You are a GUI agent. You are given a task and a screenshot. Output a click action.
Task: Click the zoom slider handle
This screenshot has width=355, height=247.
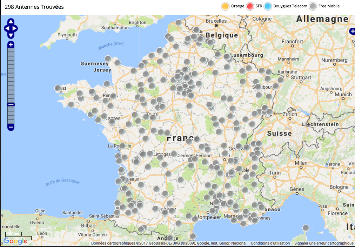point(11,104)
